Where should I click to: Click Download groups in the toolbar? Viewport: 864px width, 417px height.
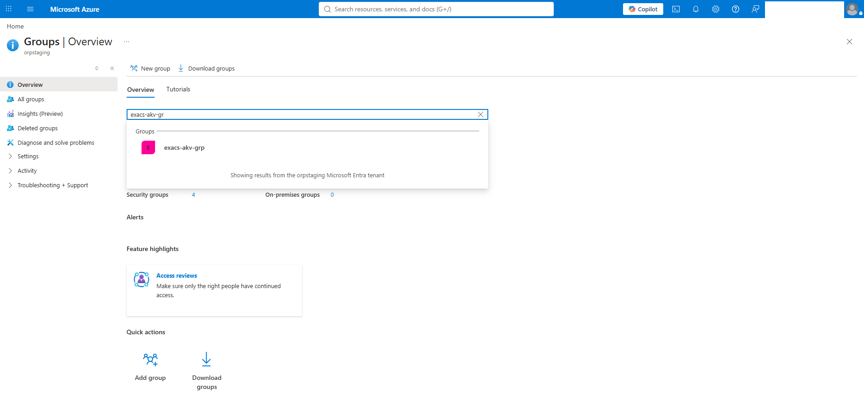tap(206, 68)
